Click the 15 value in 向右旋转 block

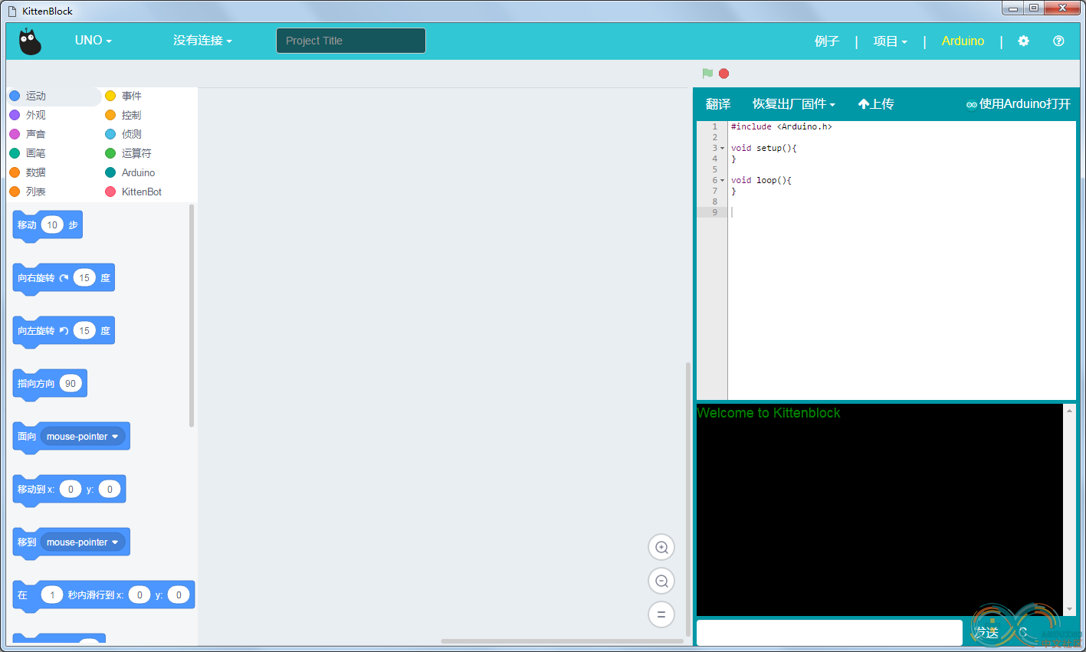pos(84,278)
